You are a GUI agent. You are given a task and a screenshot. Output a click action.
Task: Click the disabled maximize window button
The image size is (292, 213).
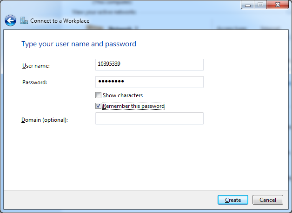click(x=260, y=5)
